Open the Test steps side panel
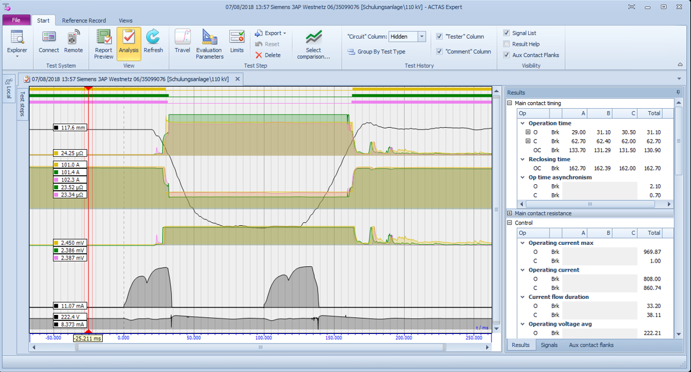The height and width of the screenshot is (372, 691). point(23,104)
